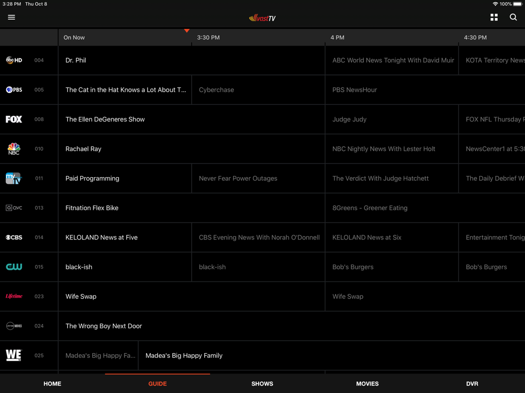Check the battery status icon
This screenshot has width=525, height=393.
tap(518, 4)
